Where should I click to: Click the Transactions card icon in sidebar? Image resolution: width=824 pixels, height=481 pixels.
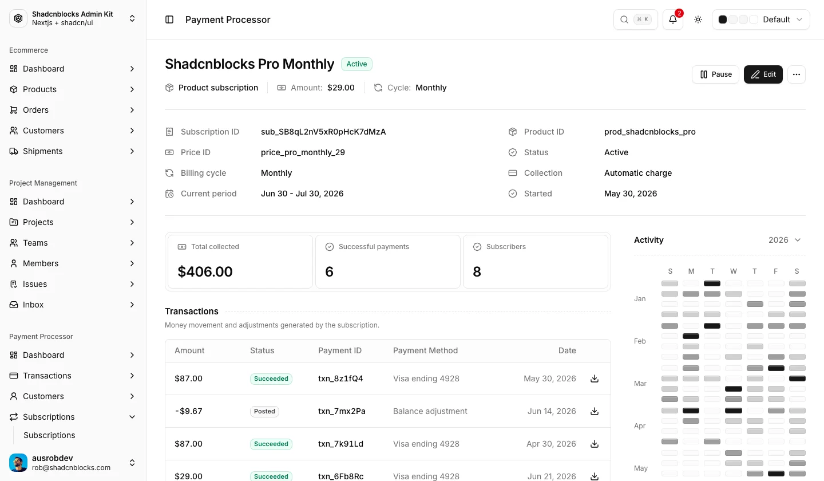click(14, 376)
